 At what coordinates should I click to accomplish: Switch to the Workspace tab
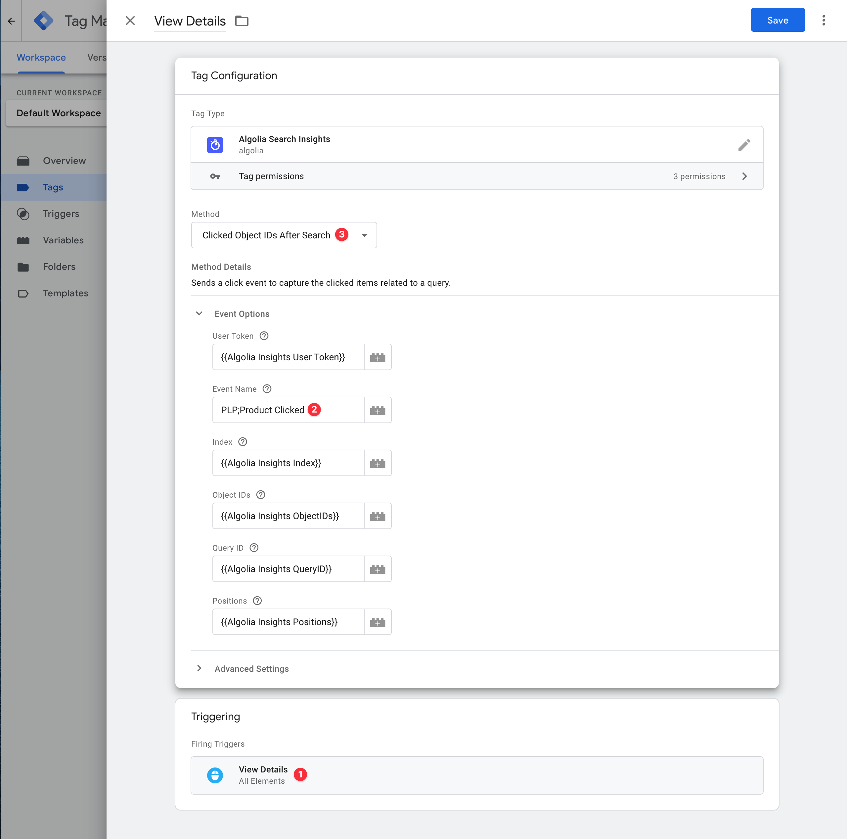41,58
